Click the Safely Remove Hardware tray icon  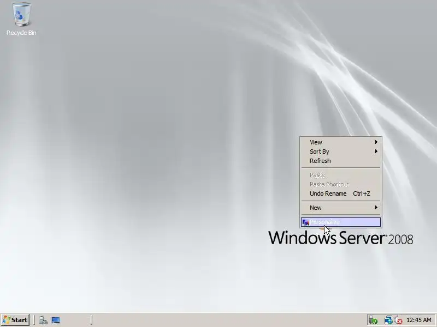click(x=373, y=320)
